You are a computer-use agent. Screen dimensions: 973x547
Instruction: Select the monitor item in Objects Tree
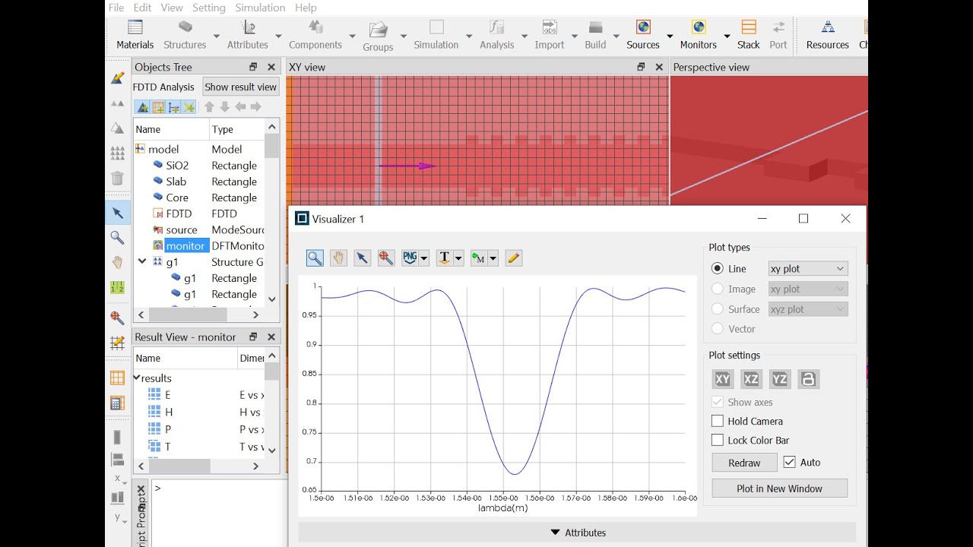tap(185, 245)
